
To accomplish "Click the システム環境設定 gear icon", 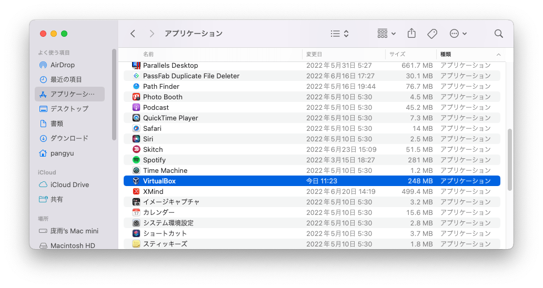I will pos(136,223).
